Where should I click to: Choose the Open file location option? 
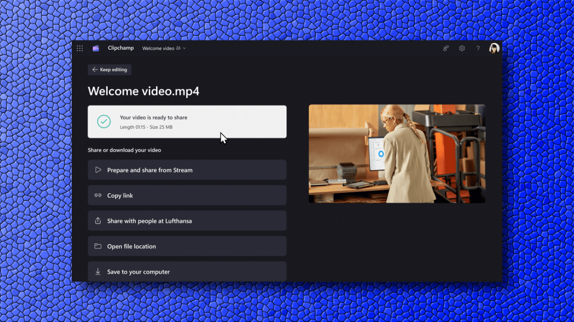[x=187, y=246]
